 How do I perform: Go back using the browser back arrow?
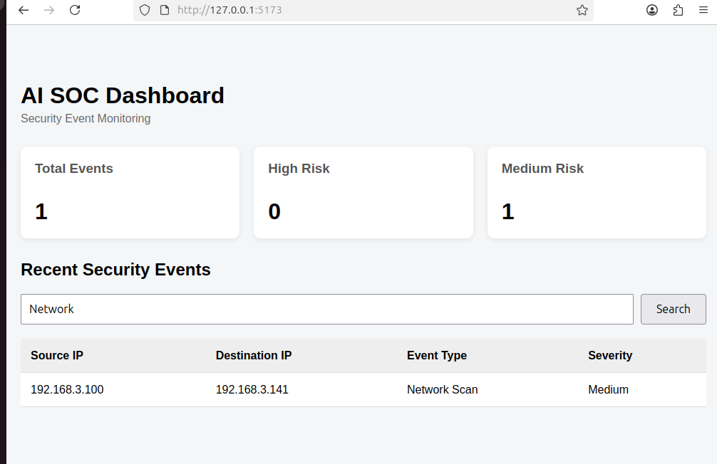pyautogui.click(x=24, y=10)
